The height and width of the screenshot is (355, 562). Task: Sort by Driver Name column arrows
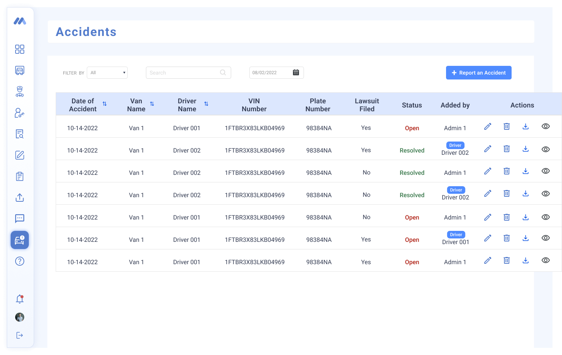[x=206, y=104]
